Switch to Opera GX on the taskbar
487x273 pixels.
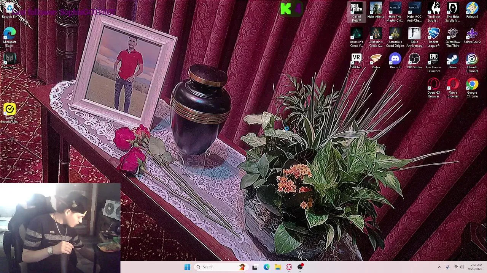tap(289, 267)
